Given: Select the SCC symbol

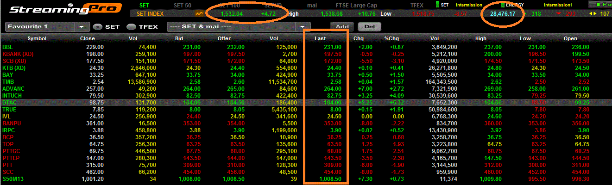Looking at the screenshot, I should 8,172.
